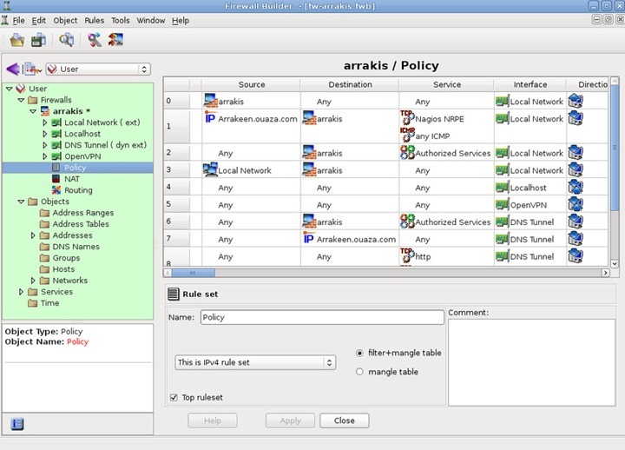Screen dimensions: 625x450
Task: Expand the OpenVPN interface node
Action: 44,156
